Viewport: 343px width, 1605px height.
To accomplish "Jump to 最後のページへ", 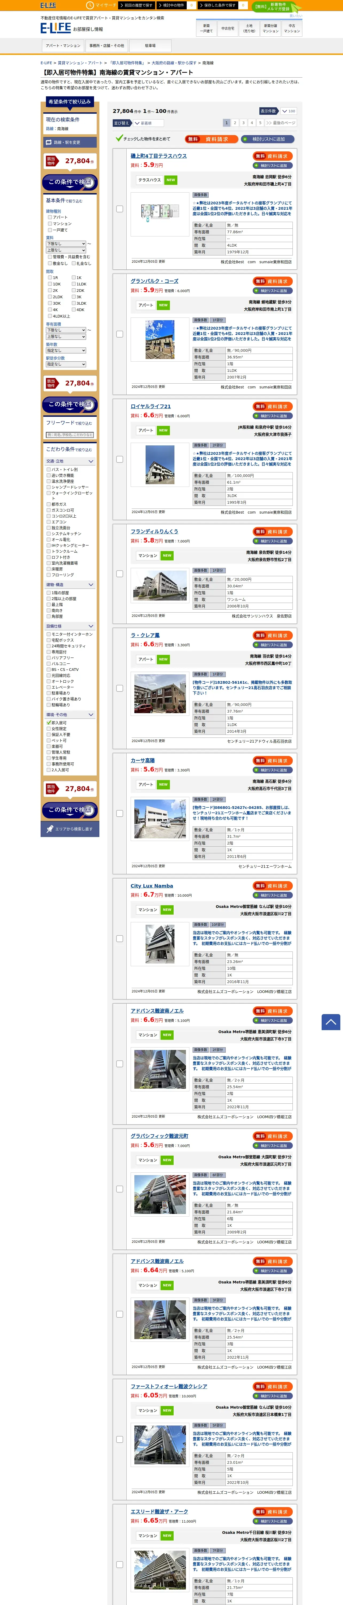I will click(x=281, y=123).
